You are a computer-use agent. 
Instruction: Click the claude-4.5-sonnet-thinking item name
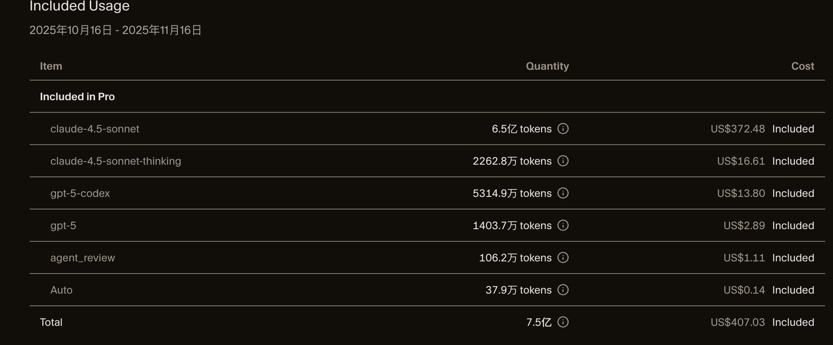coord(115,161)
